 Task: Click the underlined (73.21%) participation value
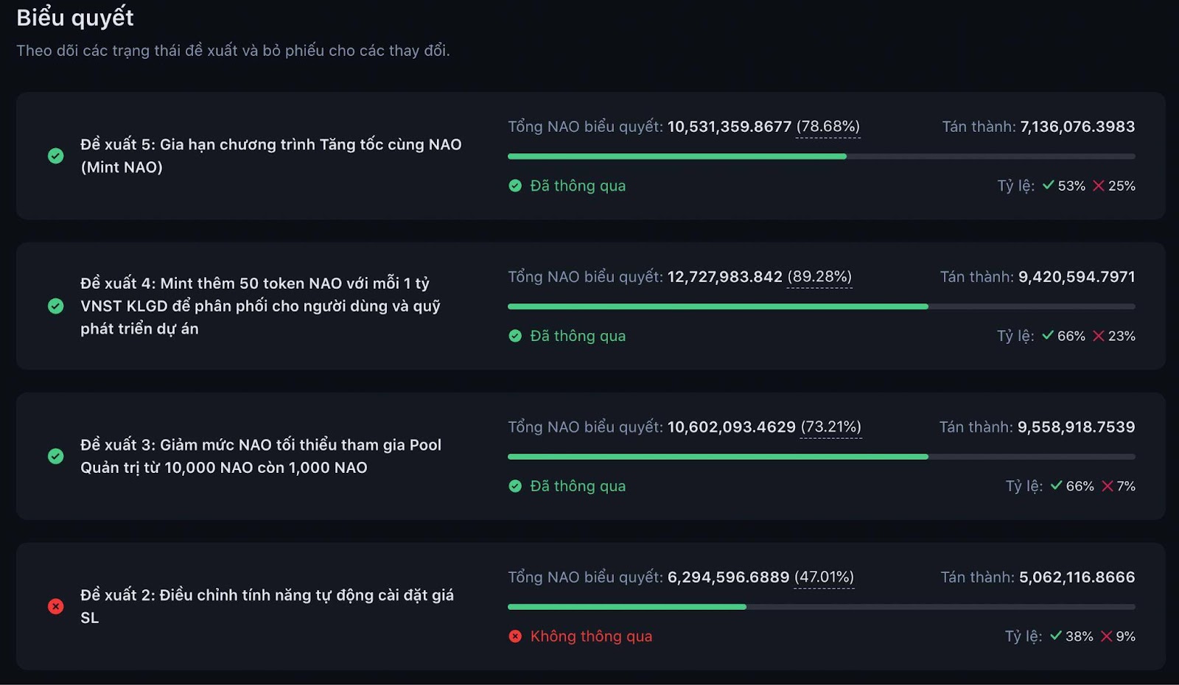click(x=830, y=427)
